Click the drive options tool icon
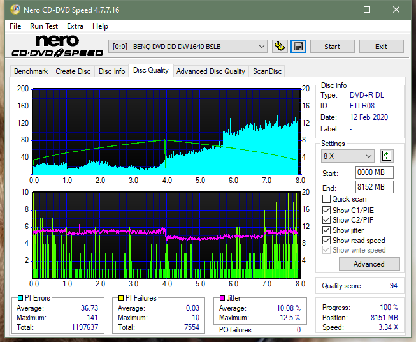This screenshot has height=342, width=416. [x=280, y=47]
